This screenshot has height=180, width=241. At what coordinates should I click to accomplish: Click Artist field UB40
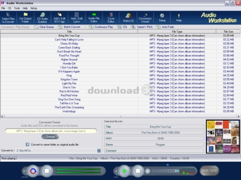coord(154,138)
